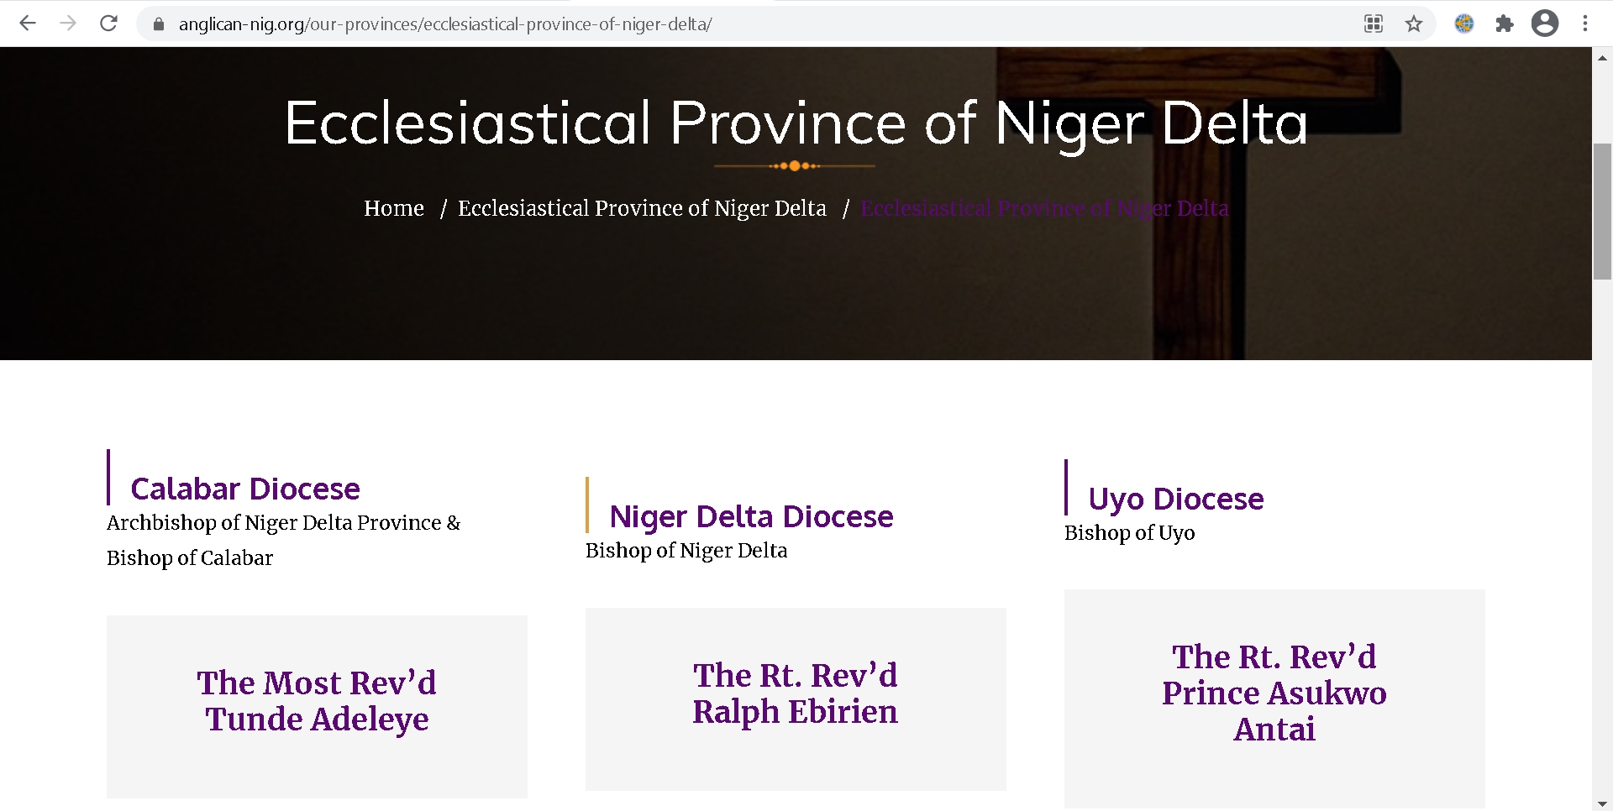Select the highlighted current-page breadcrumb

pos(1043,208)
